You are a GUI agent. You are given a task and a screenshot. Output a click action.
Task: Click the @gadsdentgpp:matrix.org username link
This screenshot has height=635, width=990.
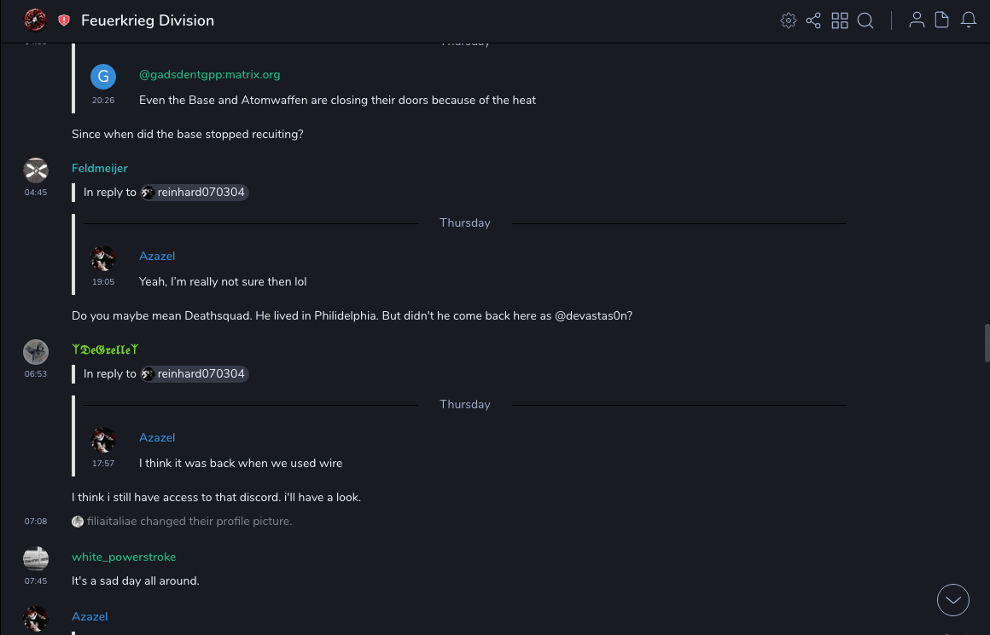210,75
